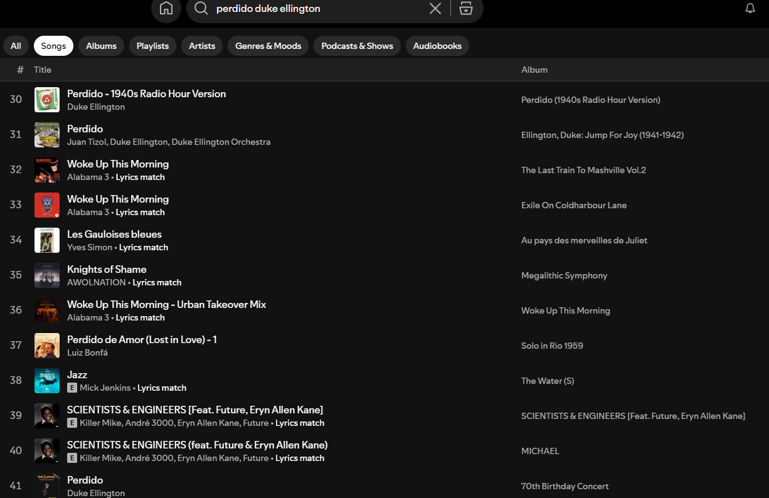Screen dimensions: 769x498
Task: Switch to the Albums filter tab
Action: [101, 45]
